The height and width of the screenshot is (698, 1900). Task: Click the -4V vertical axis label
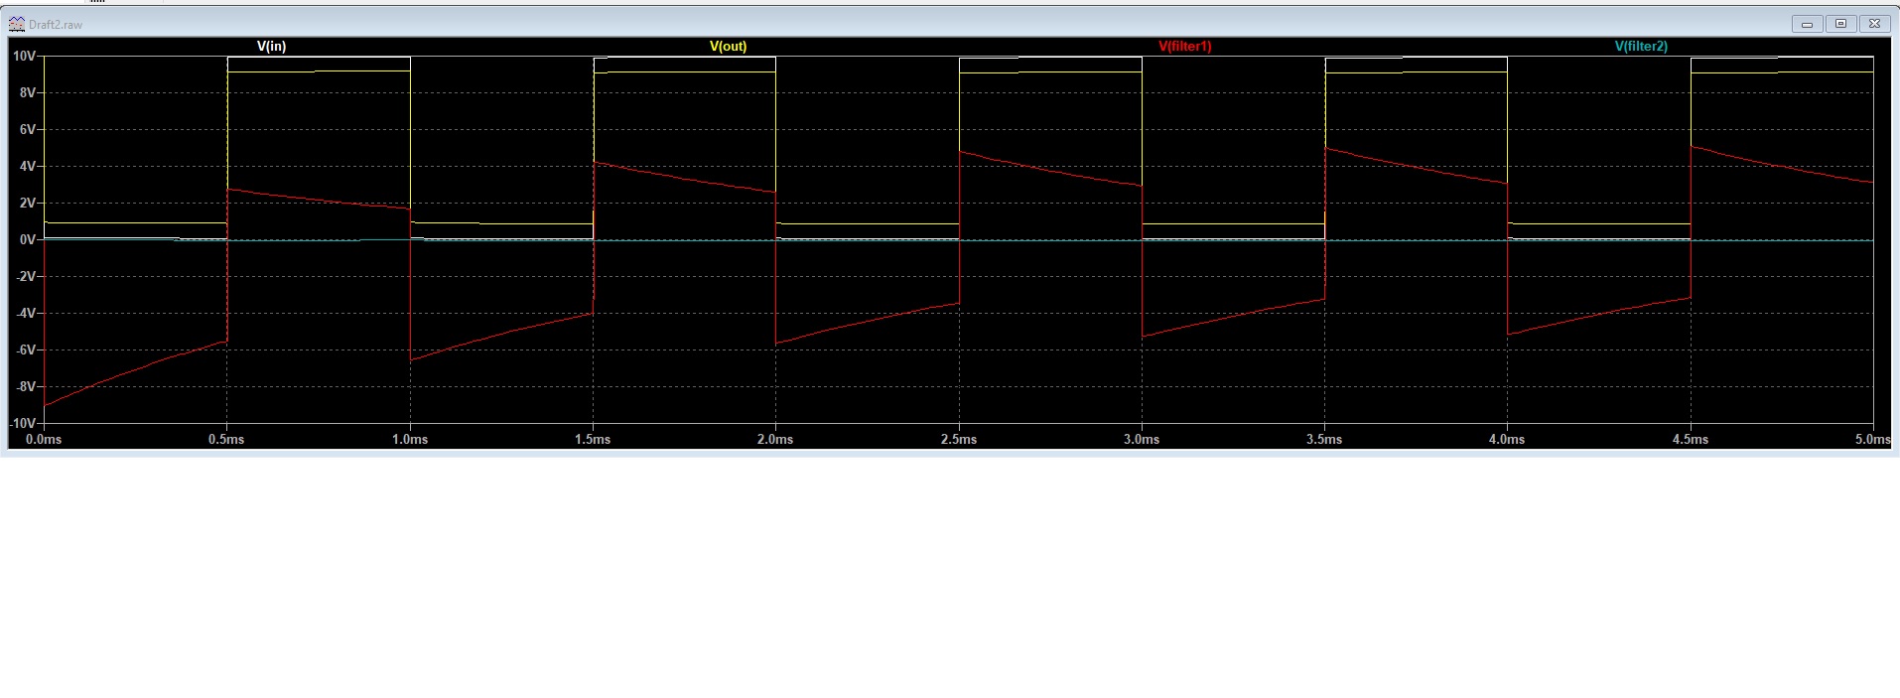pyautogui.click(x=26, y=314)
